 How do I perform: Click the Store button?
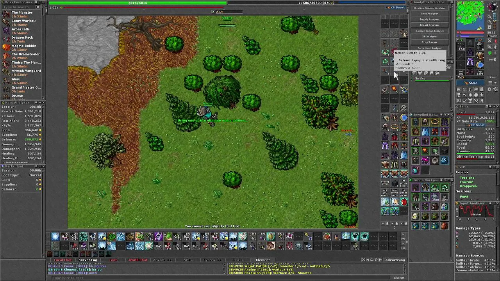click(470, 83)
